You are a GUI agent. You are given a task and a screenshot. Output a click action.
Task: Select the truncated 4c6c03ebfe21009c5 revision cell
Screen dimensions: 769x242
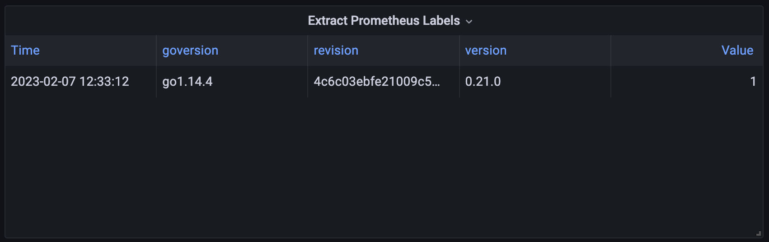(384, 82)
